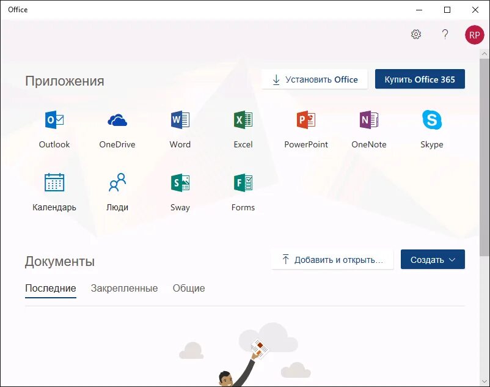The height and width of the screenshot is (387, 490).
Task: Switch to the Последние tab
Action: click(51, 288)
